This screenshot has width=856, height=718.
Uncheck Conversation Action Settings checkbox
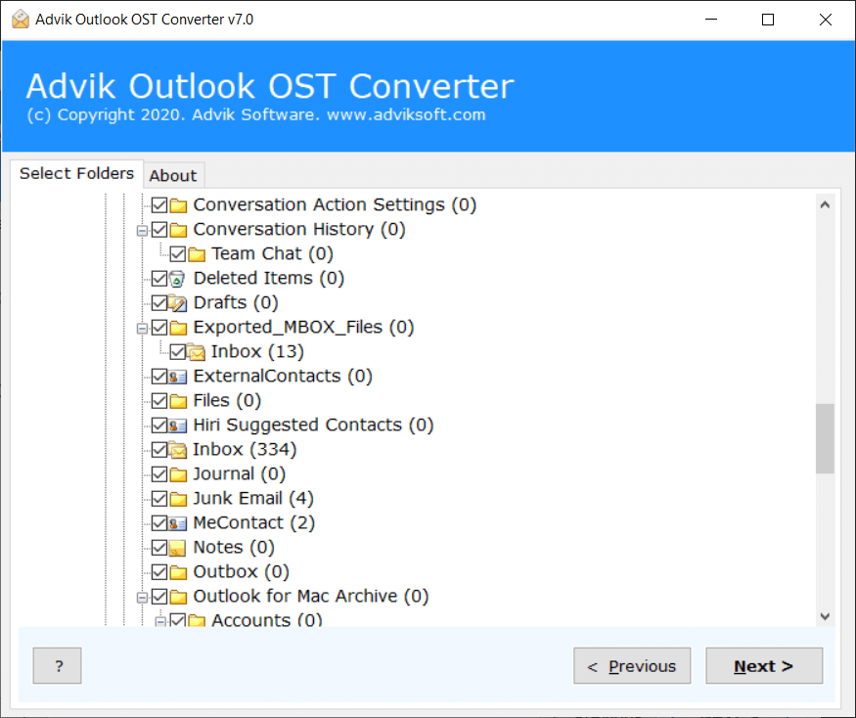coord(159,205)
